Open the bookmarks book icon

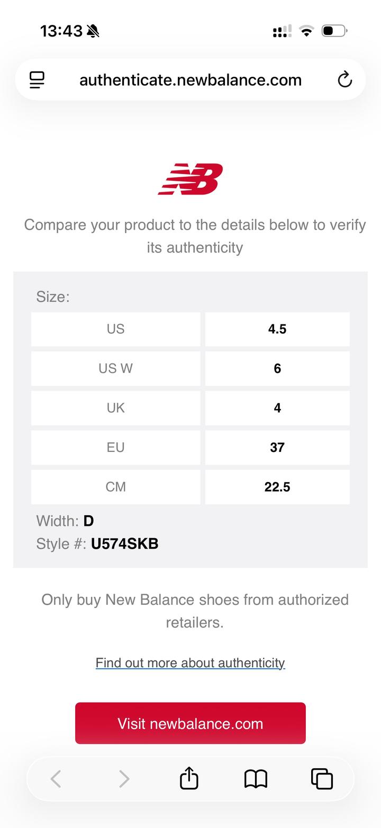pyautogui.click(x=256, y=779)
